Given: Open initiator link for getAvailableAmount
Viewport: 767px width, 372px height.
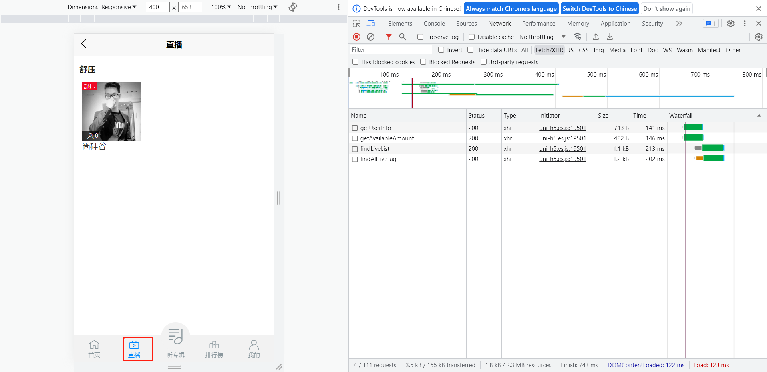Looking at the screenshot, I should [562, 138].
